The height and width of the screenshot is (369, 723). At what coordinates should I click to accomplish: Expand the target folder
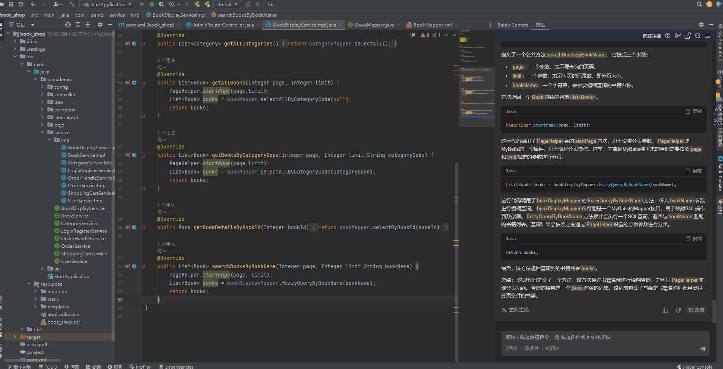pos(15,337)
